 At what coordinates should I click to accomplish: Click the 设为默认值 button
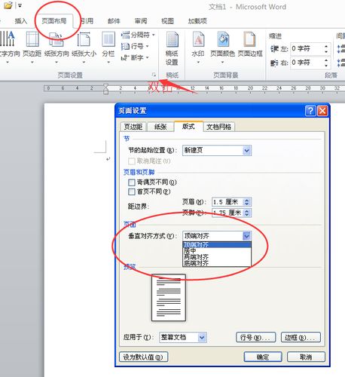(x=143, y=357)
